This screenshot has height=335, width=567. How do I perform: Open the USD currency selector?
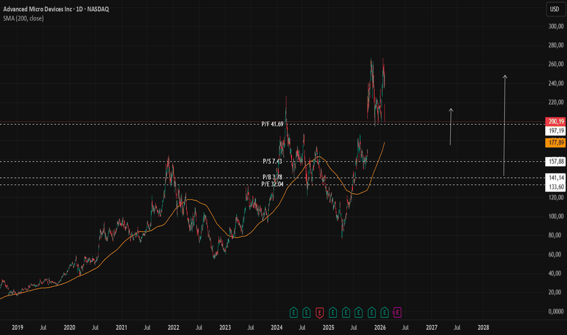tap(555, 9)
